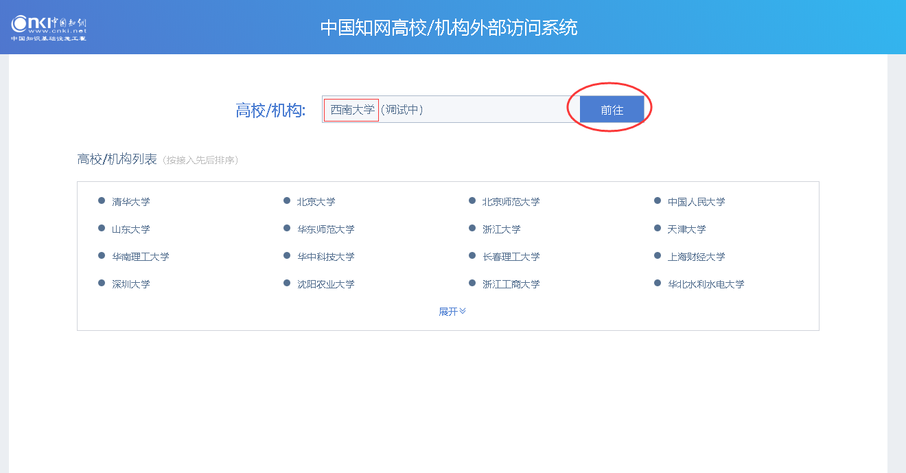906x473 pixels.
Task: Choose 沈阳农业大学 from the list
Action: [325, 284]
